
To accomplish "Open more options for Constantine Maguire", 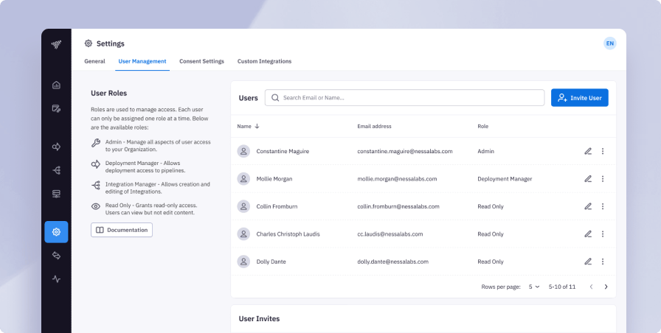I will [x=603, y=151].
